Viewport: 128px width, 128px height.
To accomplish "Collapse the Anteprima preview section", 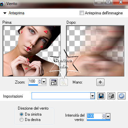I will [5, 13].
